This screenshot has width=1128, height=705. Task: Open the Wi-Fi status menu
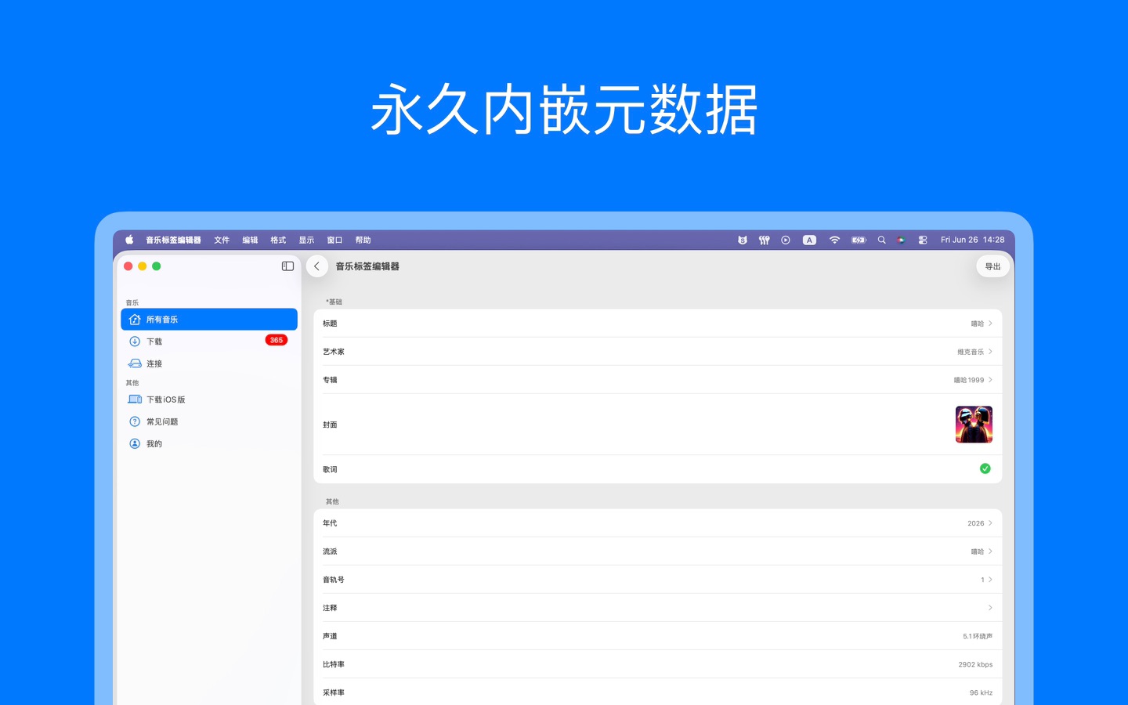click(x=834, y=240)
